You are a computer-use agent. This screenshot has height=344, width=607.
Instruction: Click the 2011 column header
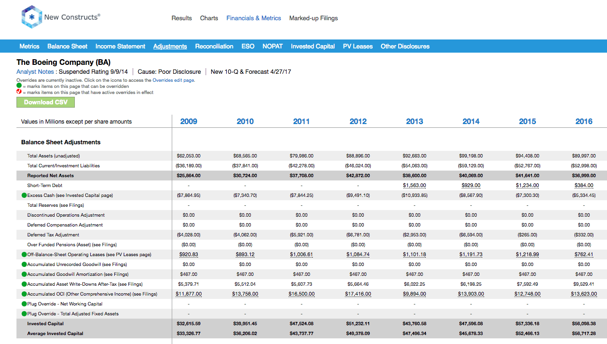click(302, 121)
